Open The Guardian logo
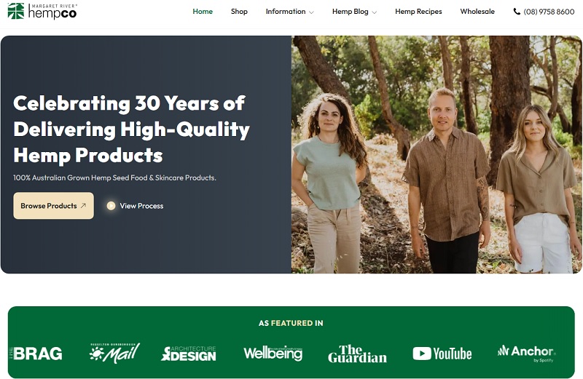This screenshot has height=379, width=583. [x=357, y=354]
